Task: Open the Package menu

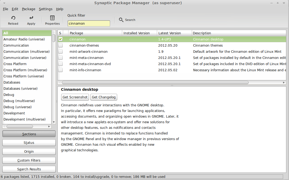Action: coord(28,9)
